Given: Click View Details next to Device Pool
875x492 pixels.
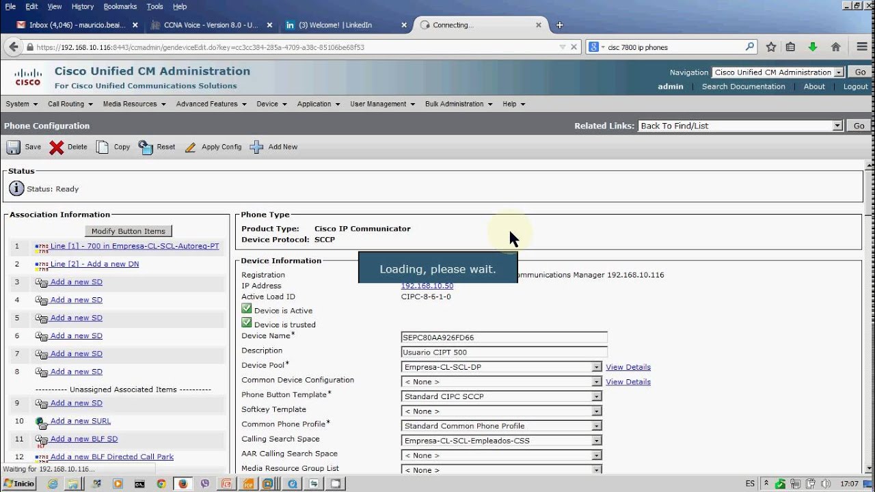Looking at the screenshot, I should [628, 367].
